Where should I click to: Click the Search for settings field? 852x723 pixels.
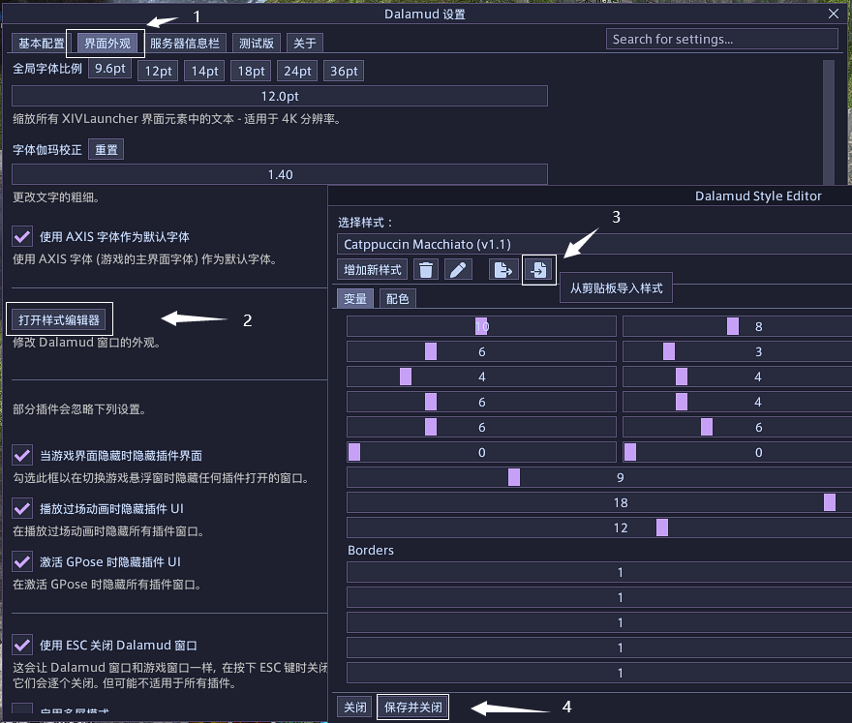coord(721,39)
